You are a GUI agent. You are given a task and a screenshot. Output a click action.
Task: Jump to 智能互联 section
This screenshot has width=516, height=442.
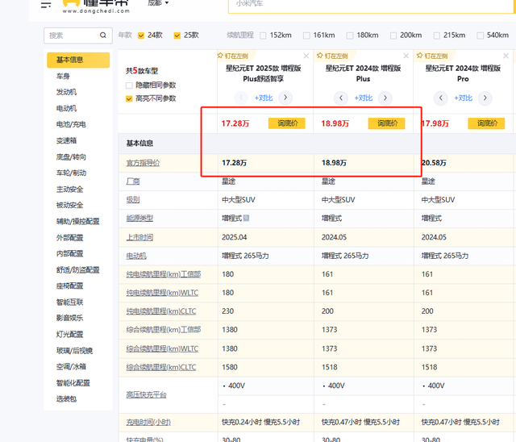[x=70, y=302]
